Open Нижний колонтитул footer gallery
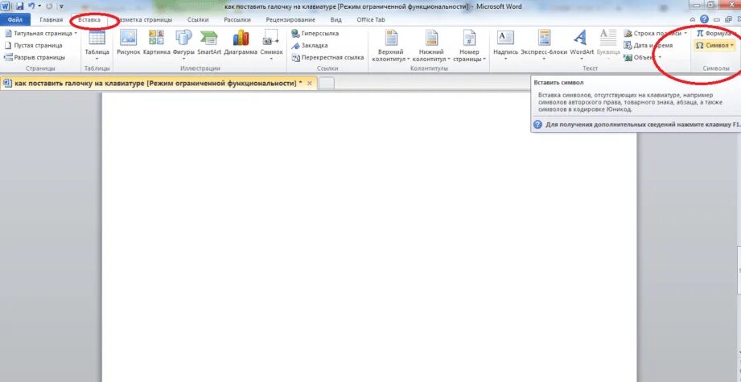 [x=431, y=46]
